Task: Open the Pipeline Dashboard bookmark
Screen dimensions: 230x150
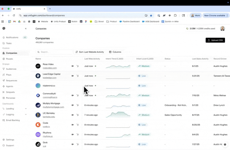Action: pyautogui.click(x=129, y=22)
